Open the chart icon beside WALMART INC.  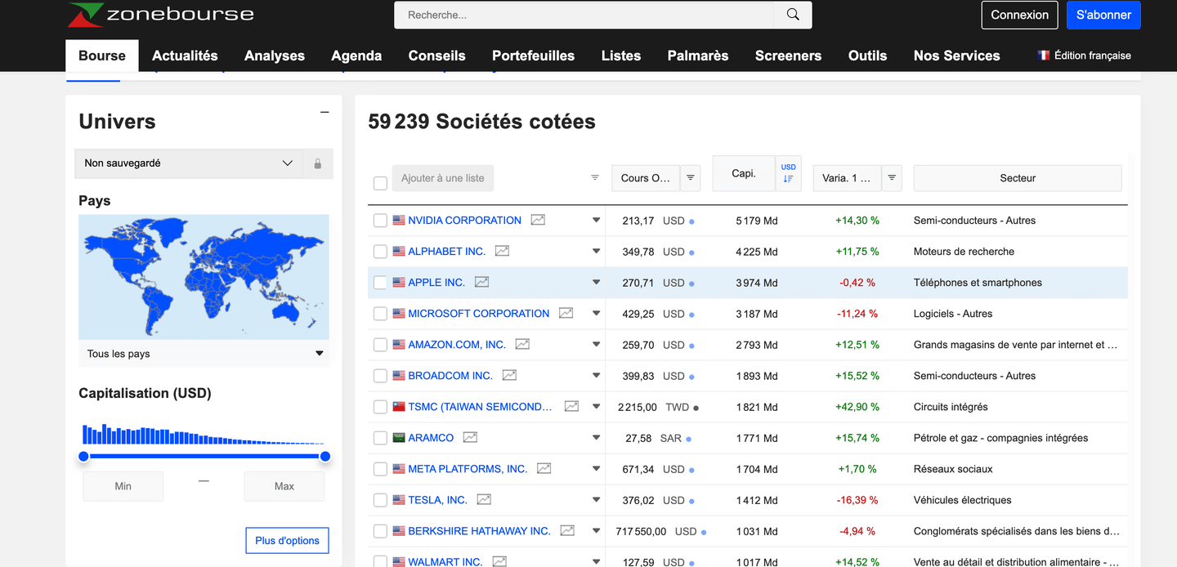(499, 561)
